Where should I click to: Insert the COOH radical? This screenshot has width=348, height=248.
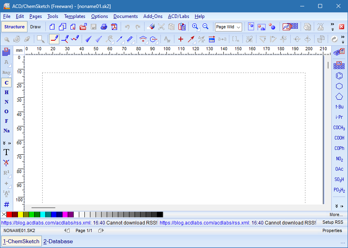[x=339, y=138]
